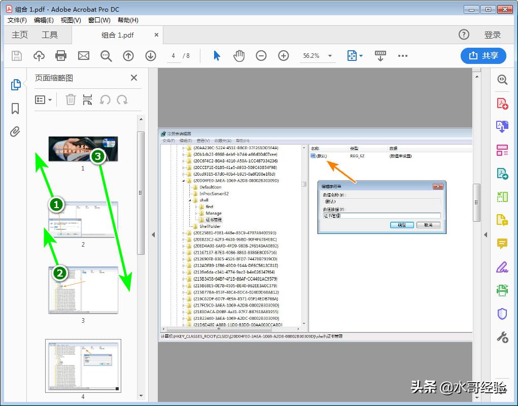Open the zoom percentage dropdown showing 56.2%

click(317, 56)
